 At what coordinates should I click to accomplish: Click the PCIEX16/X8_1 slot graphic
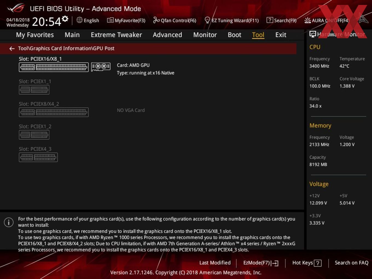point(54,67)
